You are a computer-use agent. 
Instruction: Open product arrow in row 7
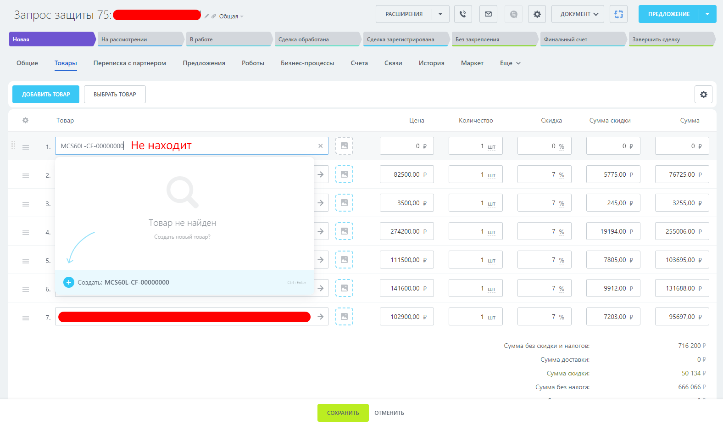(x=321, y=317)
